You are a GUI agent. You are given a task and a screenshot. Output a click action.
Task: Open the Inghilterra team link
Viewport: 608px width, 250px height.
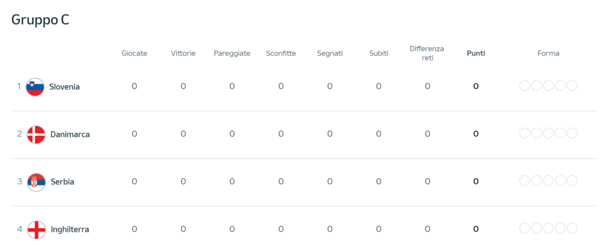pos(70,229)
